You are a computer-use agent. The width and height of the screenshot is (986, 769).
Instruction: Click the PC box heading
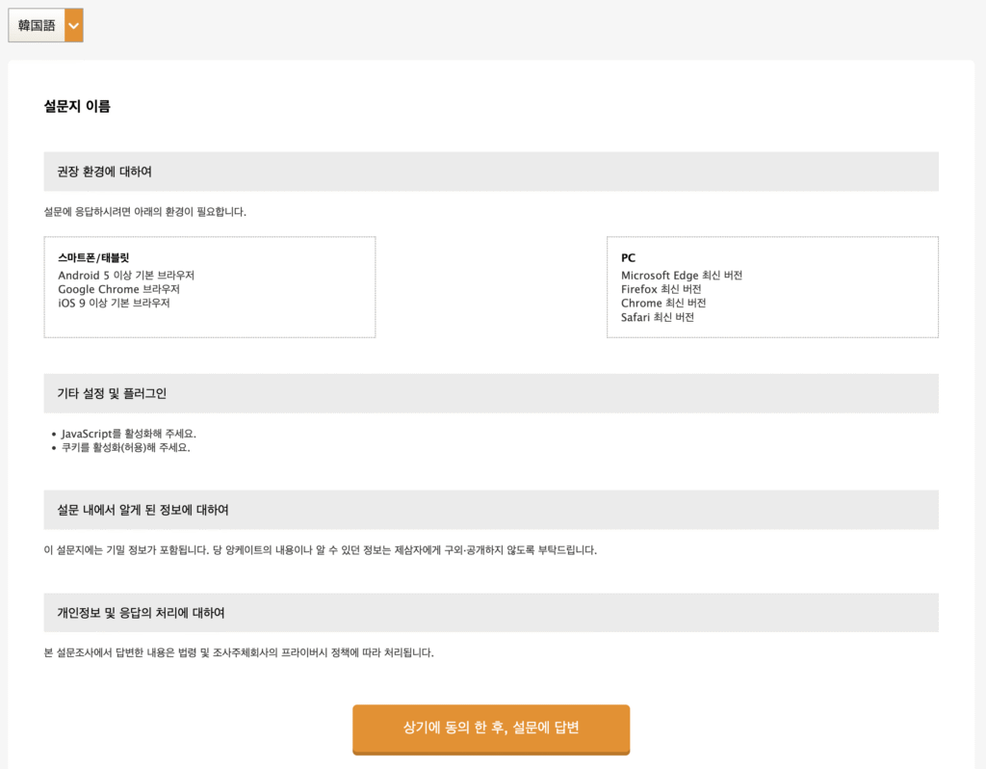pos(628,258)
